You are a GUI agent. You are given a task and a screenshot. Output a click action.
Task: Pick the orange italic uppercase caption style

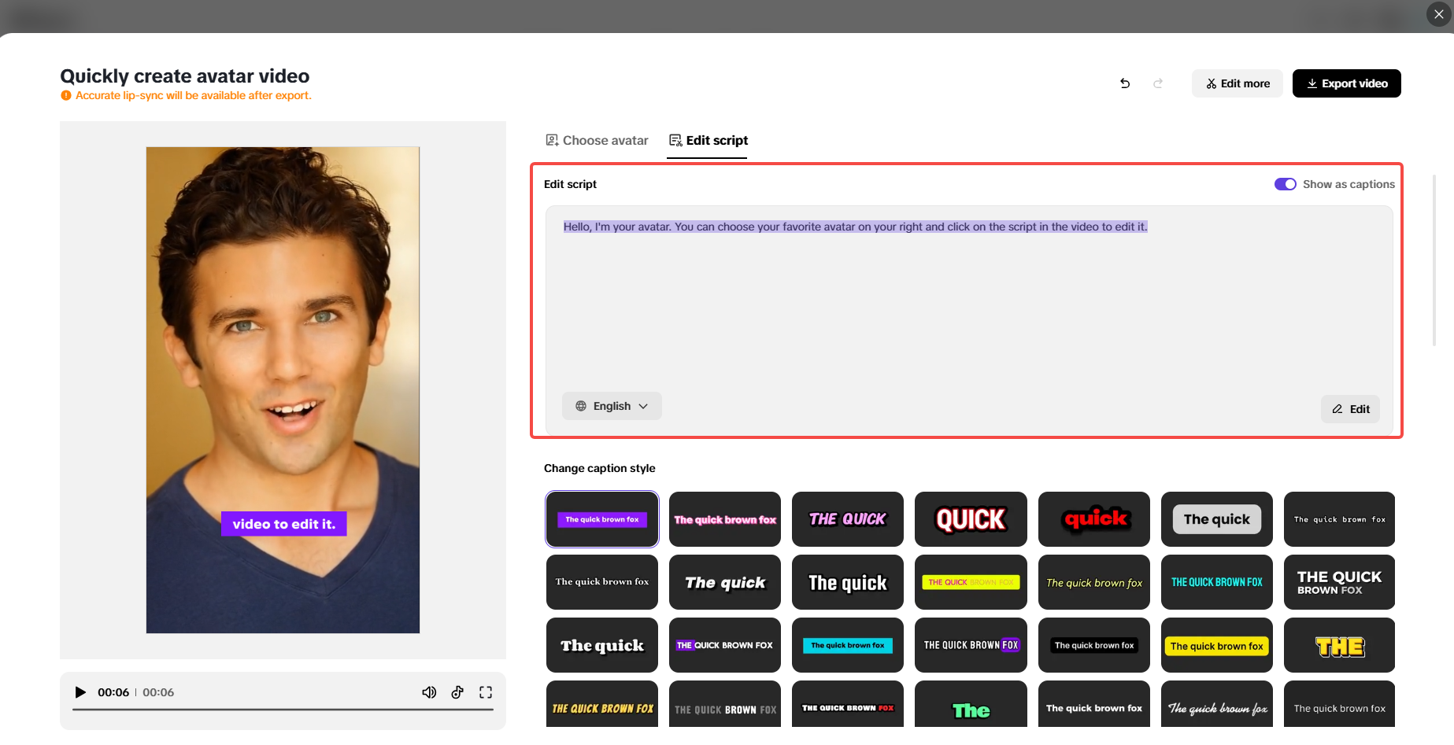tap(602, 704)
